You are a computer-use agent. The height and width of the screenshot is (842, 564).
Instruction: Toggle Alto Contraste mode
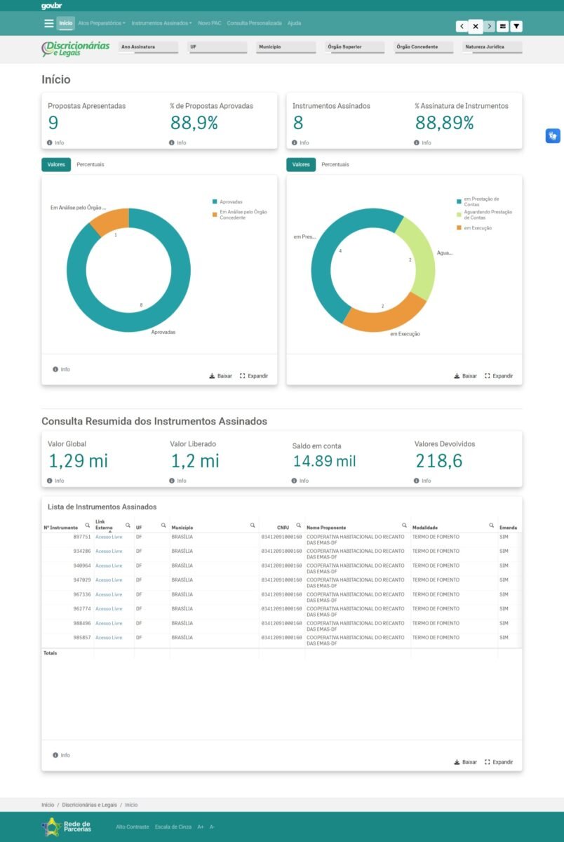[133, 827]
